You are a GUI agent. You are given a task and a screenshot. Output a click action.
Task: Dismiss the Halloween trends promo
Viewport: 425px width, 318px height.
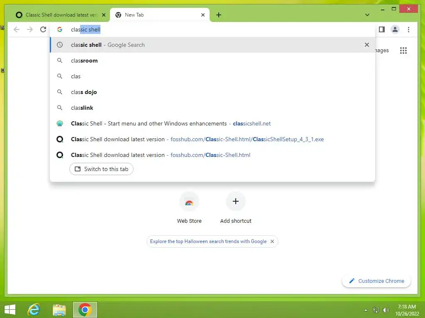(x=272, y=241)
